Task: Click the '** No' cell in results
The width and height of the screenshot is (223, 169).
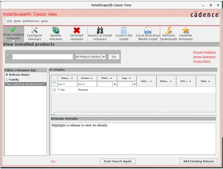Action: (x=61, y=90)
